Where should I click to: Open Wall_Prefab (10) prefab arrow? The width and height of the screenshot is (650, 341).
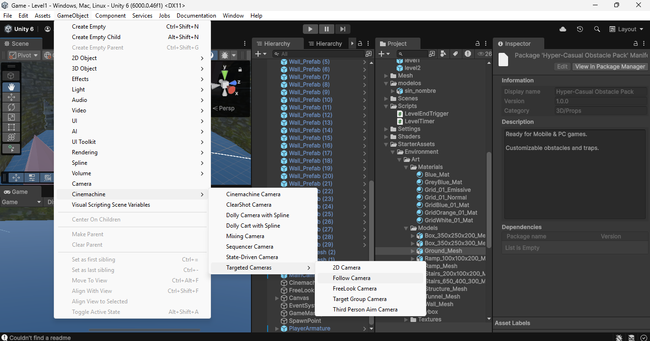coord(365,100)
